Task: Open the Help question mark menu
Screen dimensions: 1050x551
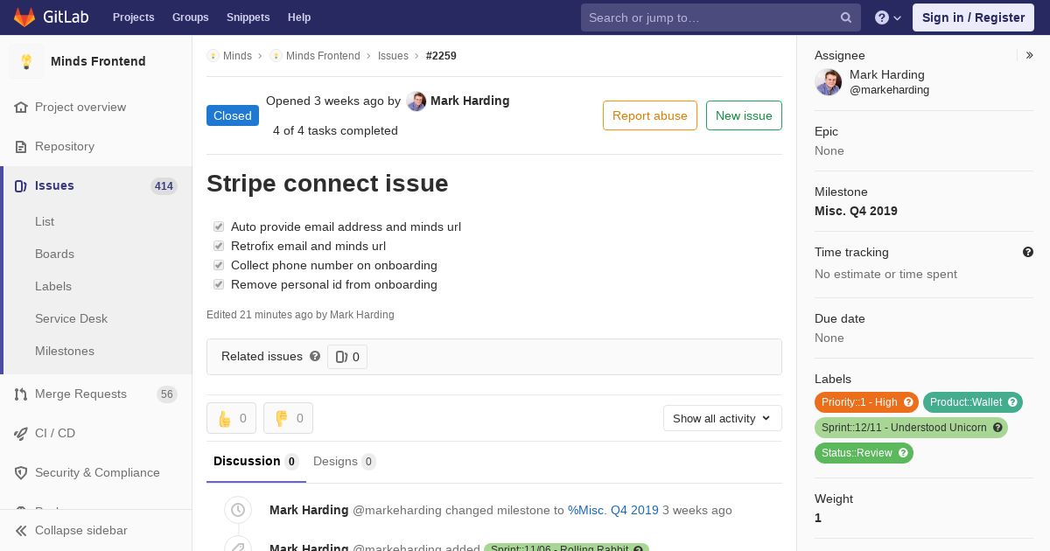Action: coord(888,17)
